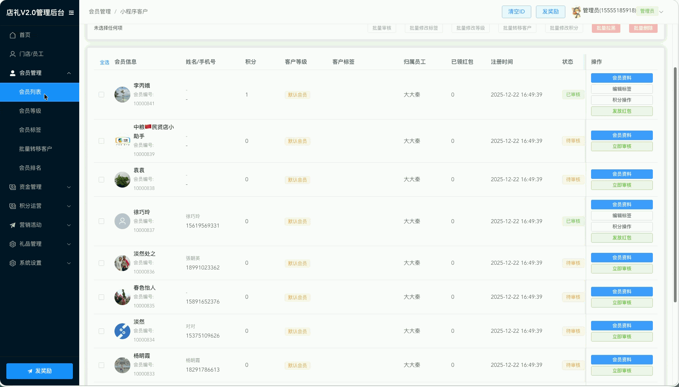Click the 全选 select-all link
This screenshot has height=387, width=679.
(x=104, y=63)
